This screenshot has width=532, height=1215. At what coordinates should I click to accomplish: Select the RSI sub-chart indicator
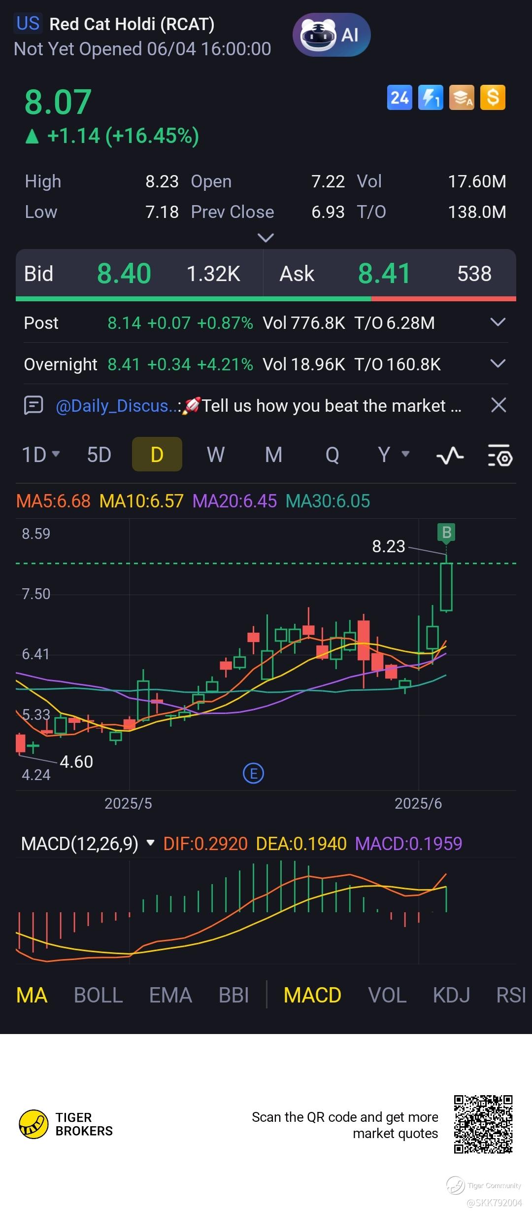511,995
